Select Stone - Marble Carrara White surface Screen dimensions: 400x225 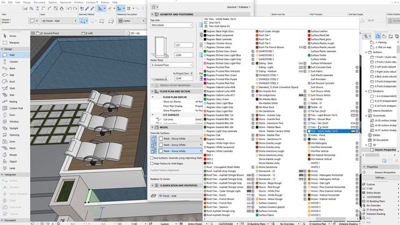point(274,131)
